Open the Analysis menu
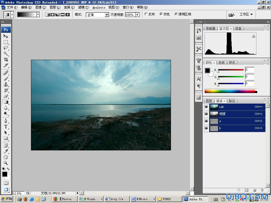Screen dimensions: 271x203 (x=99, y=7)
